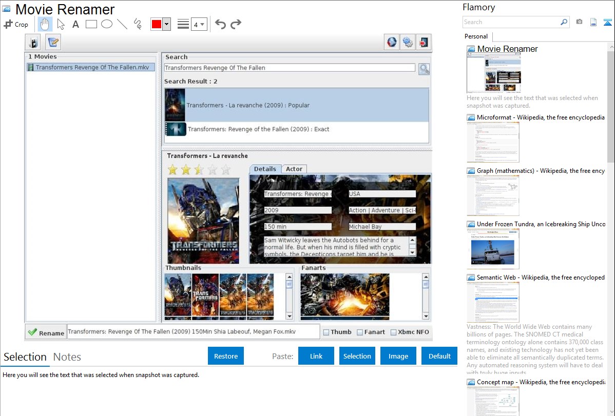Click the open movie files icon
This screenshot has width=615, height=416.
(33, 42)
